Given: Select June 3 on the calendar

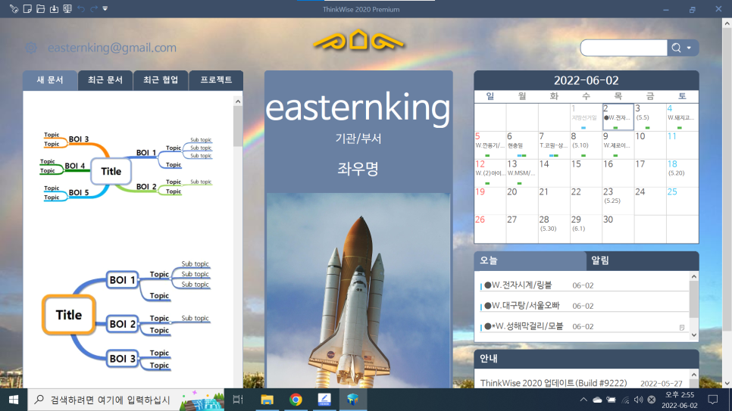Looking at the screenshot, I should (x=650, y=117).
